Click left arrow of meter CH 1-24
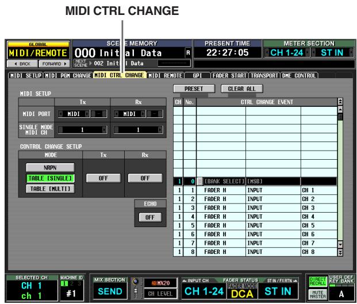 (x=267, y=53)
